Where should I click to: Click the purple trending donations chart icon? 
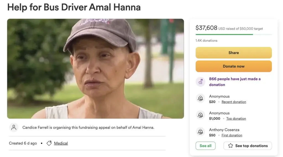tap(200, 82)
